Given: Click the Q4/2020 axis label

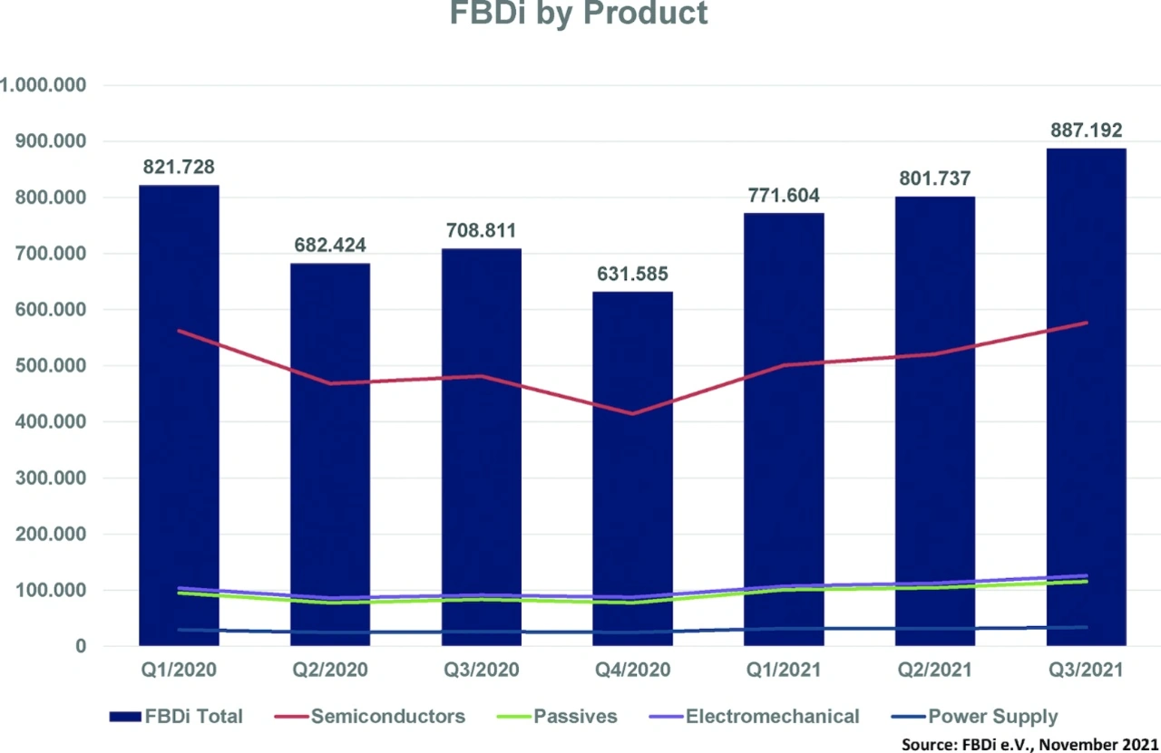Looking at the screenshot, I should click(x=633, y=671).
